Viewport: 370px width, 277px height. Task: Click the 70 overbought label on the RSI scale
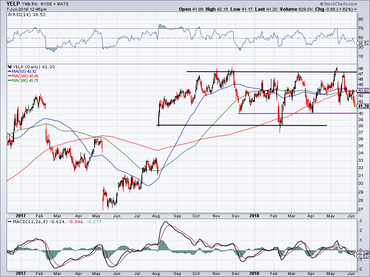361,28
